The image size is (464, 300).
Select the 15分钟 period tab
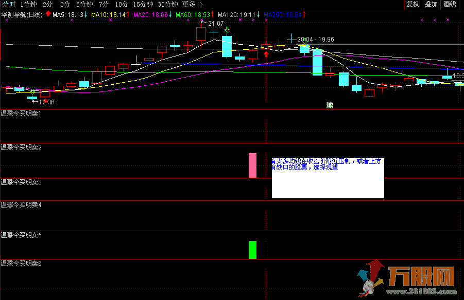click(x=143, y=5)
